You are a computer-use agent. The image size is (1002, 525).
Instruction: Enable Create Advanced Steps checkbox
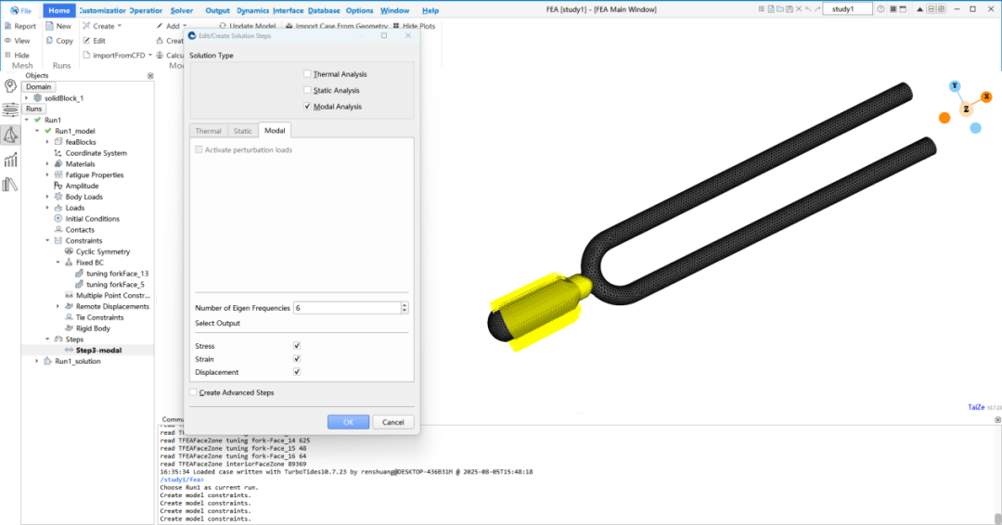[193, 392]
